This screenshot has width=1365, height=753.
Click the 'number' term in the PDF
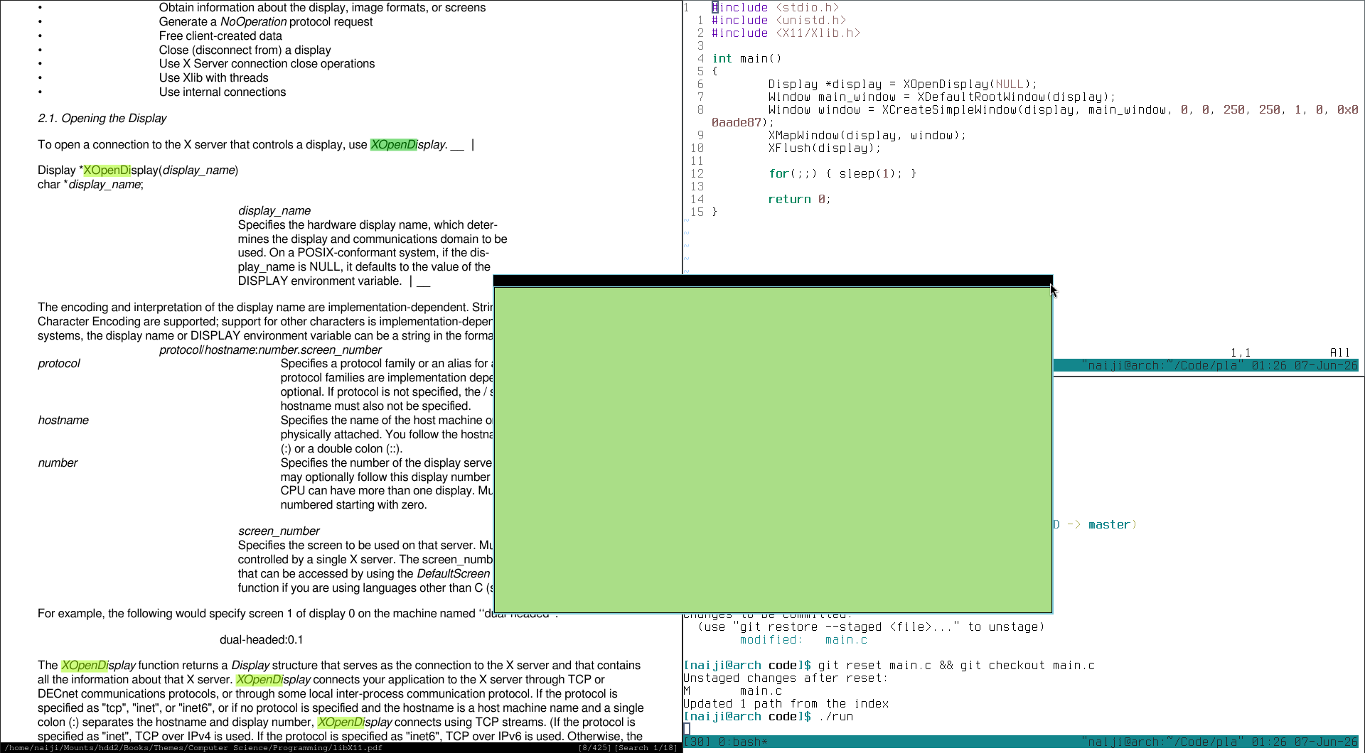click(x=58, y=463)
